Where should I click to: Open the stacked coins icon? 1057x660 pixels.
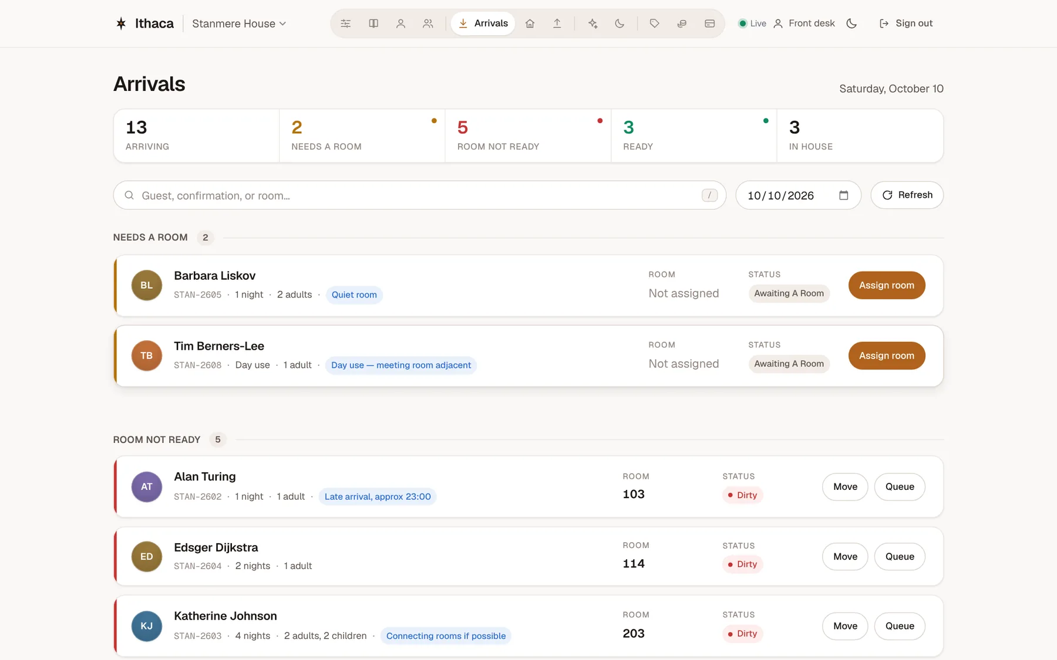(682, 23)
